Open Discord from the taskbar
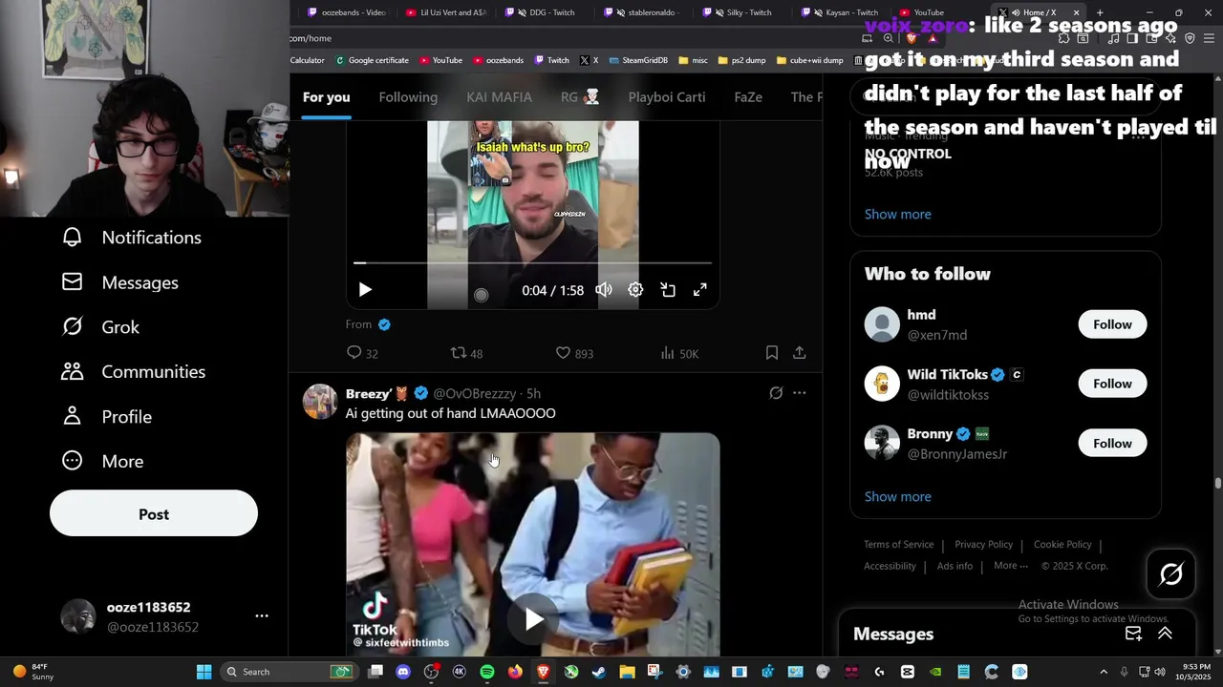1223x687 pixels. (403, 672)
